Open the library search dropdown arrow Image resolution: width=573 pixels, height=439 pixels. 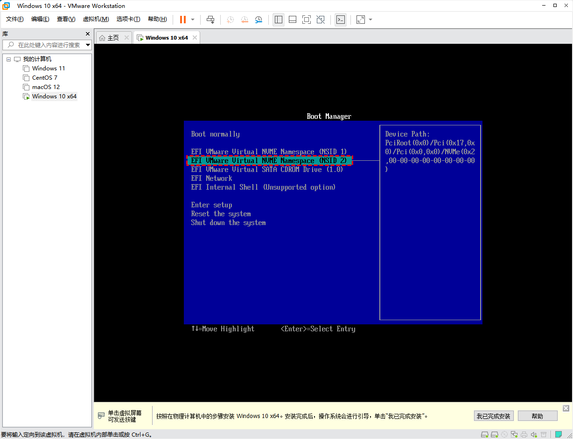pos(88,45)
